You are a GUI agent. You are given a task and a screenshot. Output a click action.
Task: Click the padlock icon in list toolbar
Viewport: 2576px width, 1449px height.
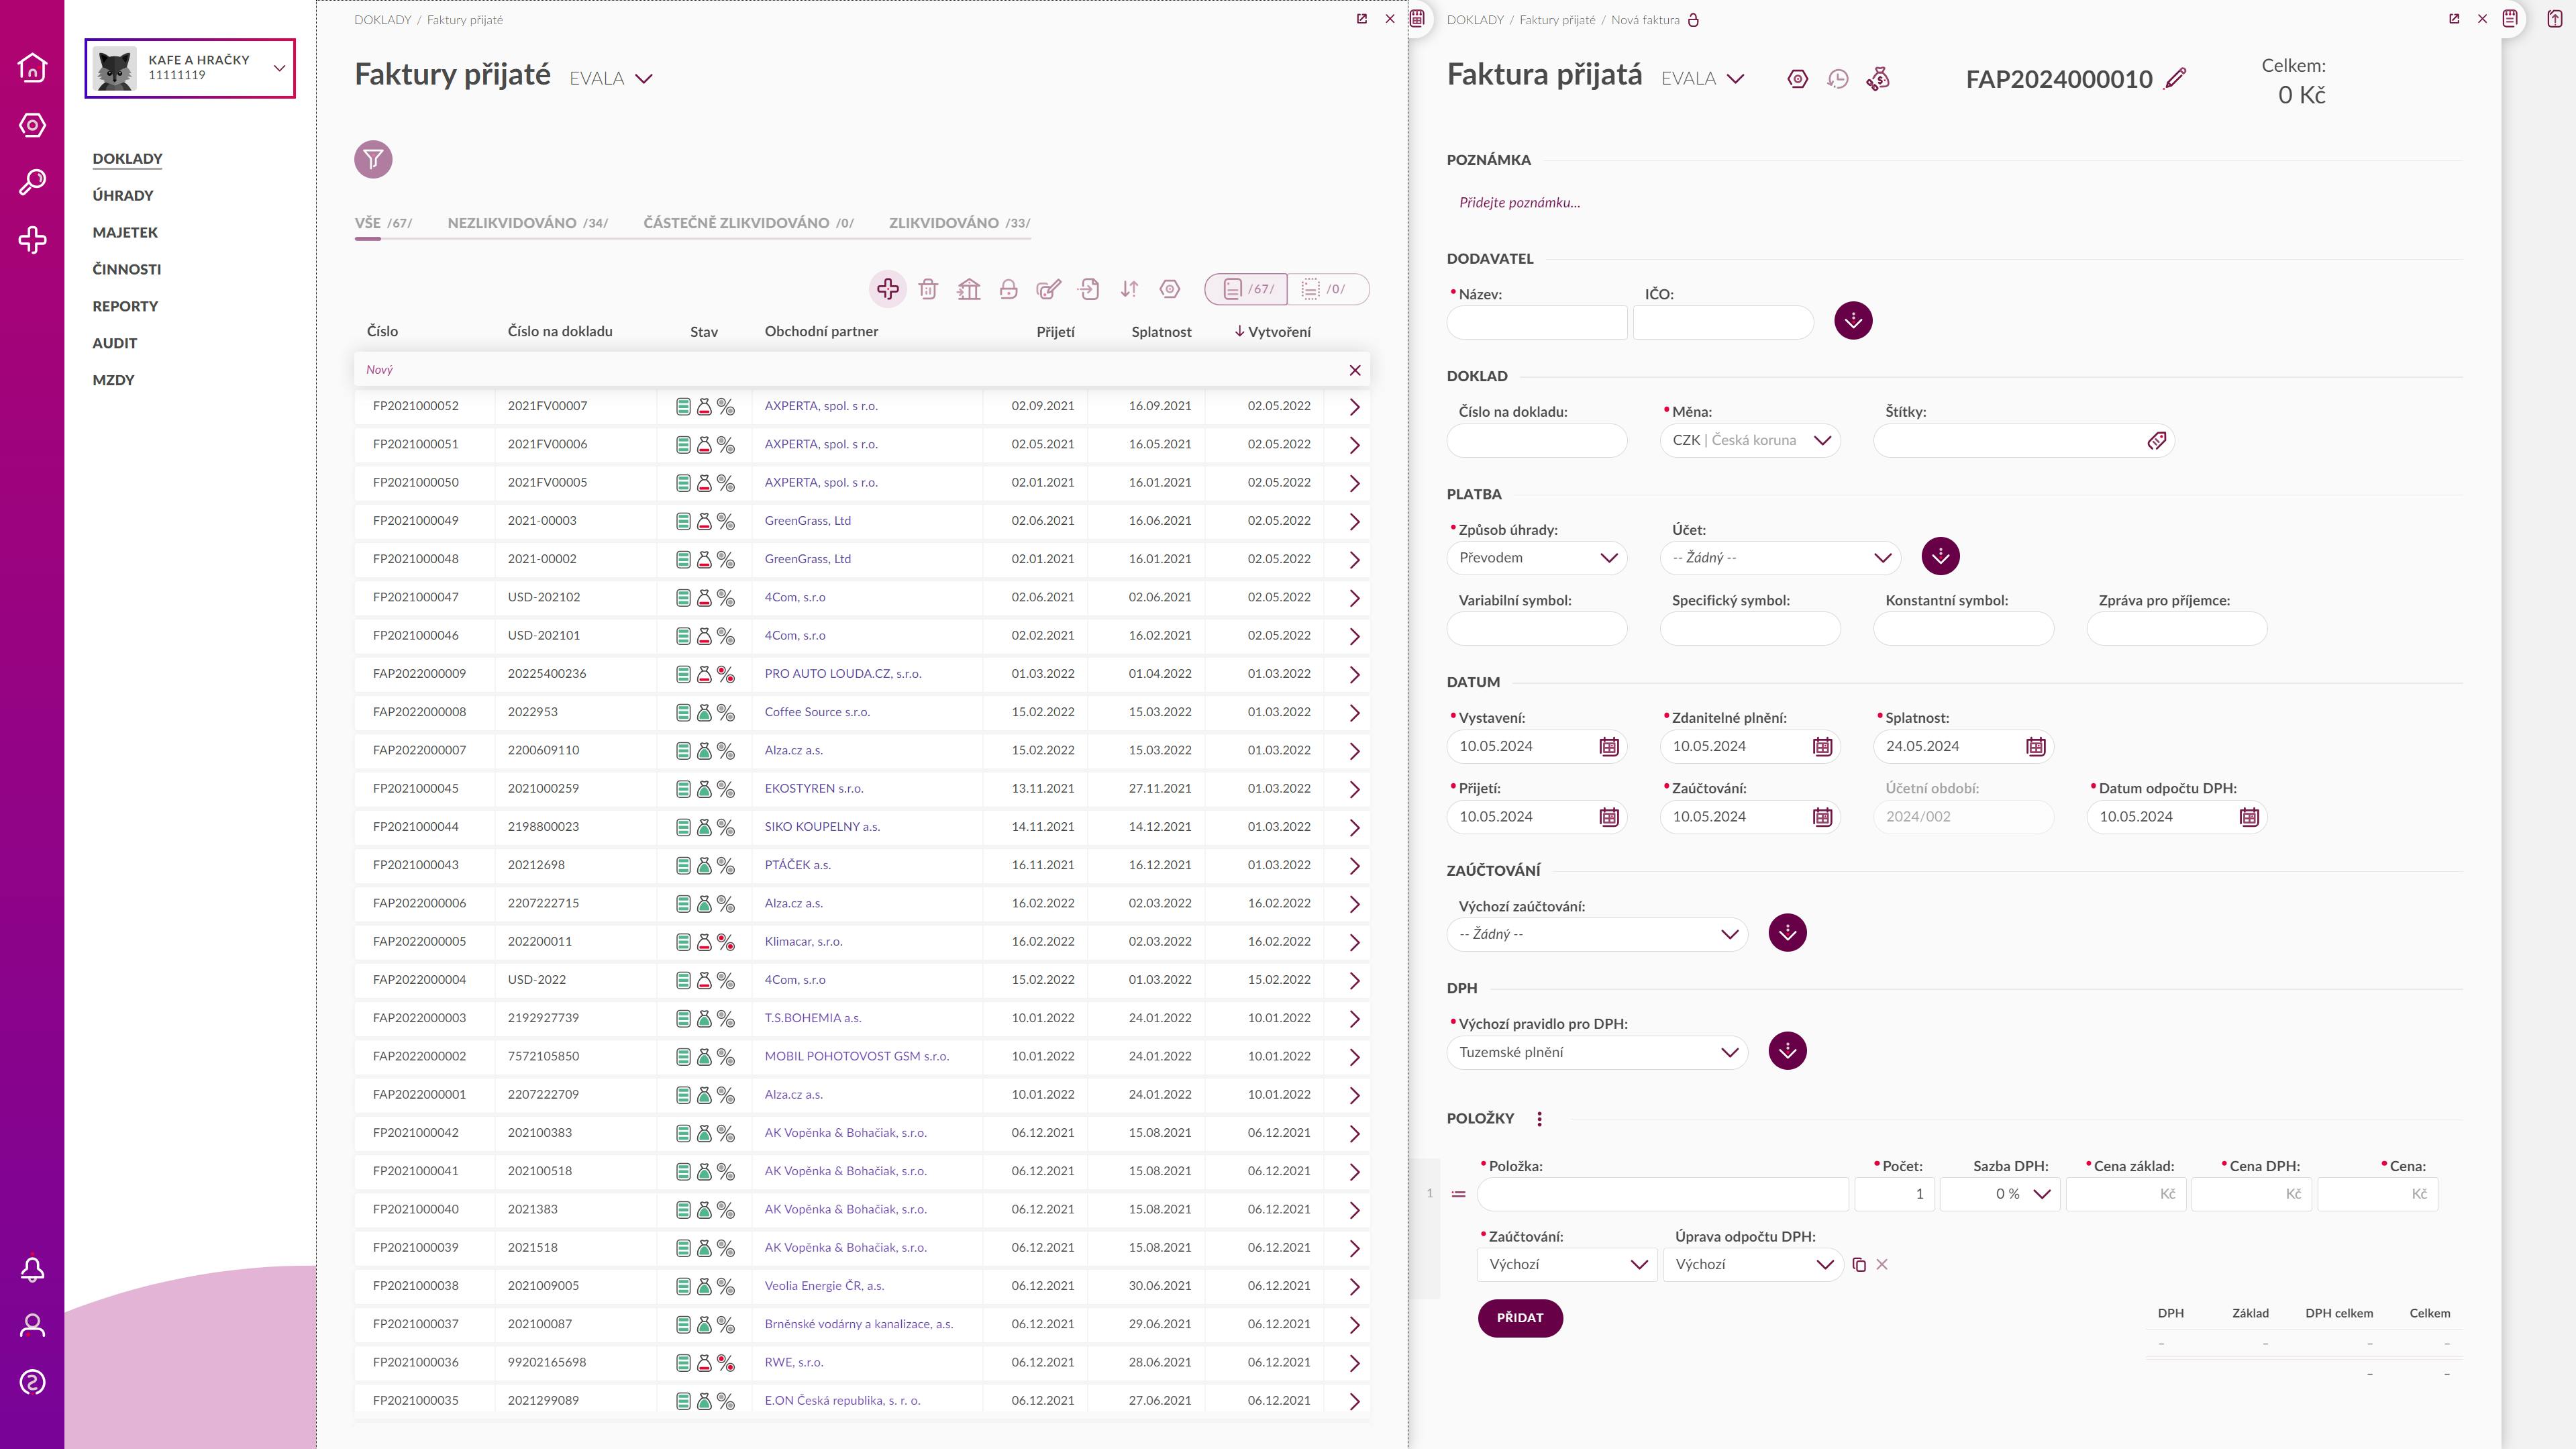pos(1008,289)
